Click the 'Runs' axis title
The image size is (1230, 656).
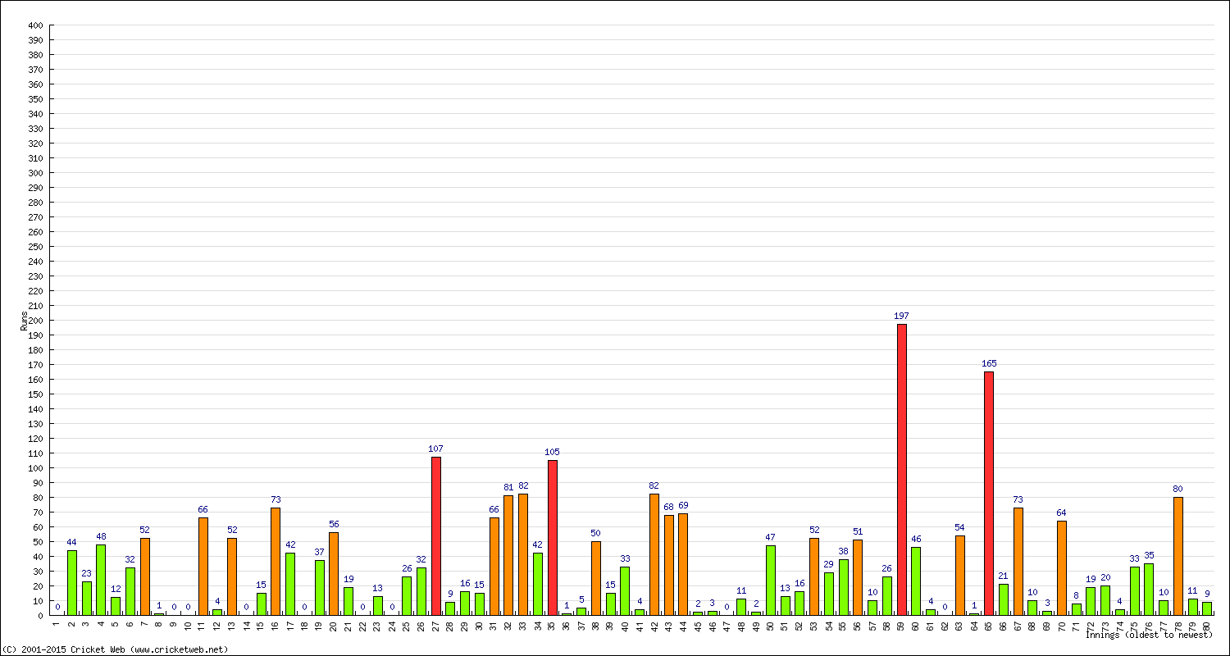pos(24,321)
